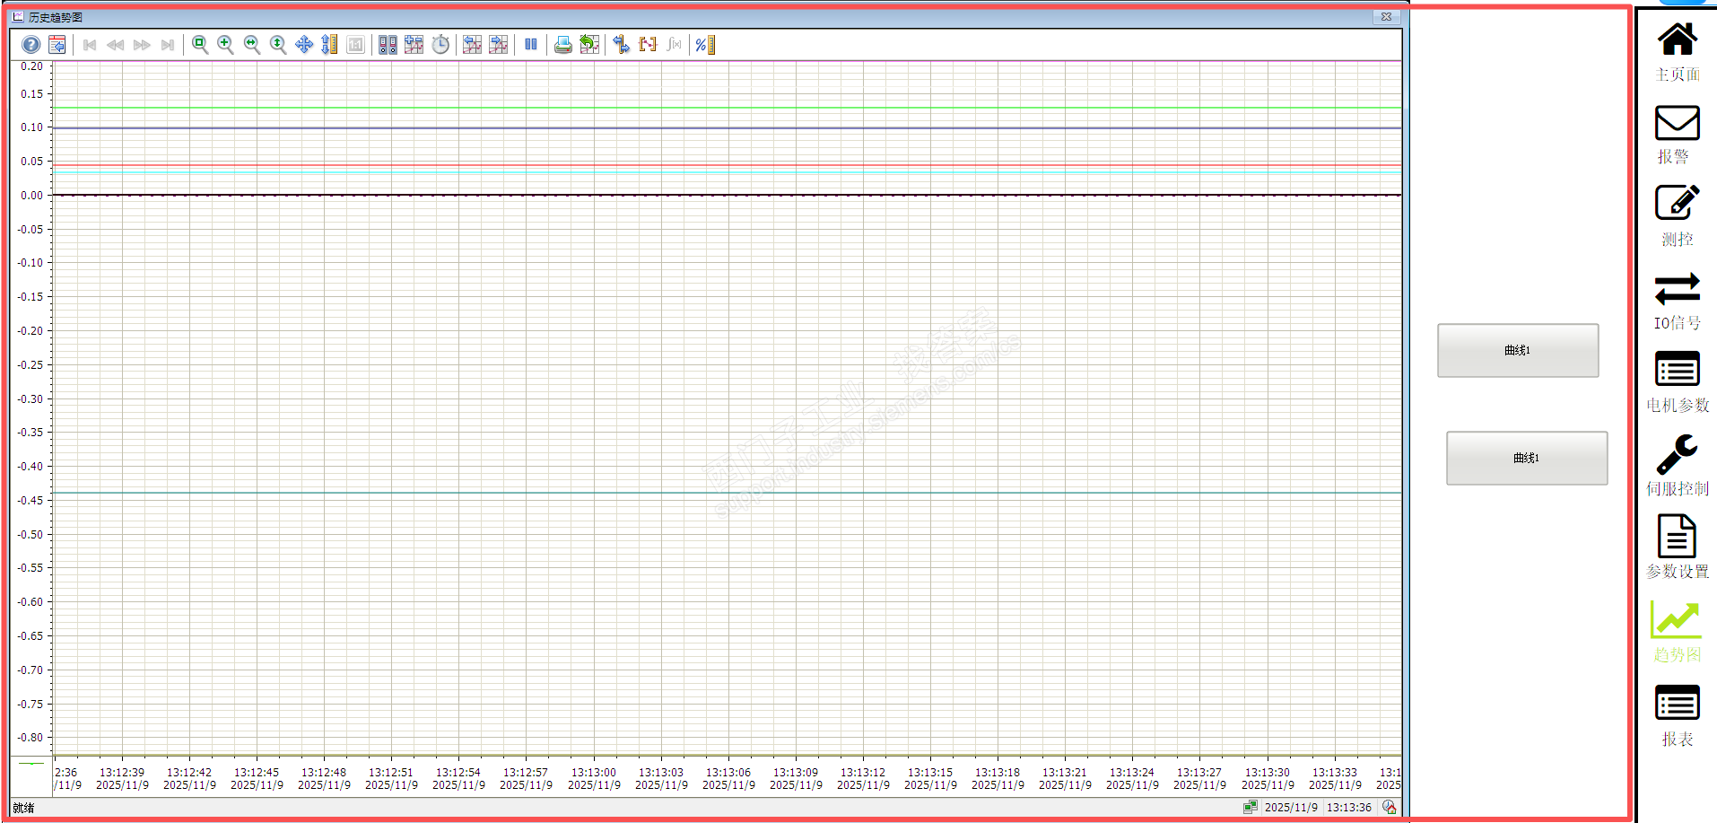1717x823 pixels.
Task: Click the 13:13:00 time axis label
Action: pos(594,772)
